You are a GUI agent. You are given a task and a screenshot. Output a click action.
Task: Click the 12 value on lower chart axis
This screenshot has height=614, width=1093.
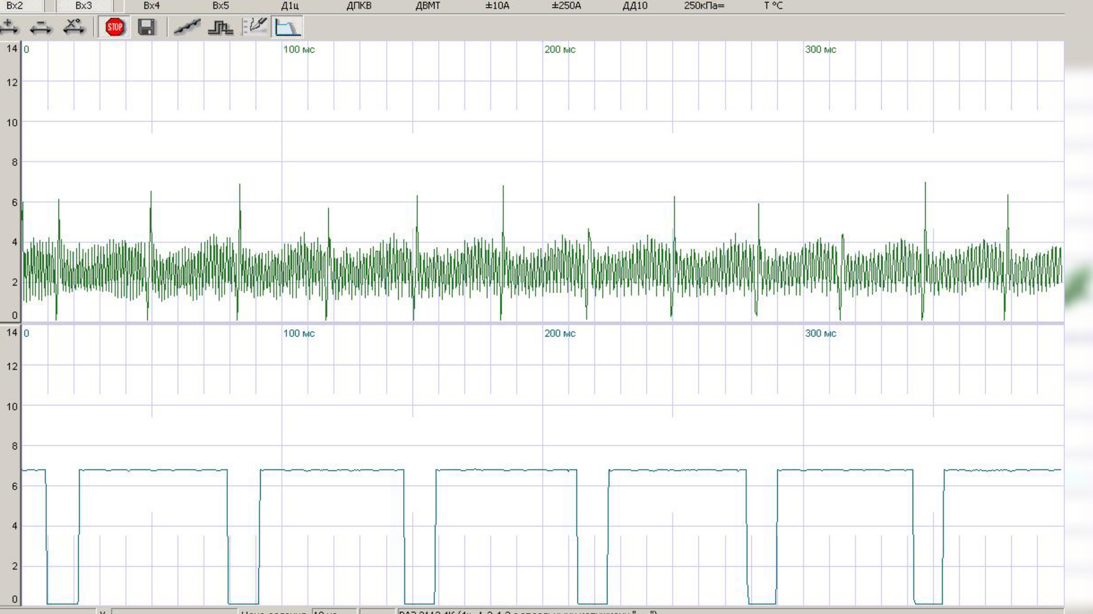pyautogui.click(x=12, y=366)
